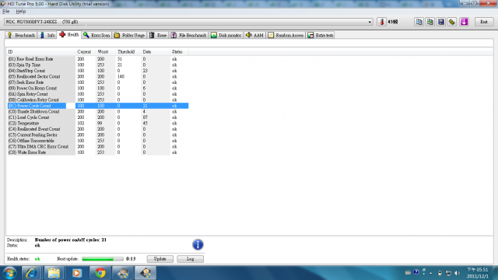Switch to Extra tests tab
The width and height of the screenshot is (498, 280).
click(x=320, y=35)
